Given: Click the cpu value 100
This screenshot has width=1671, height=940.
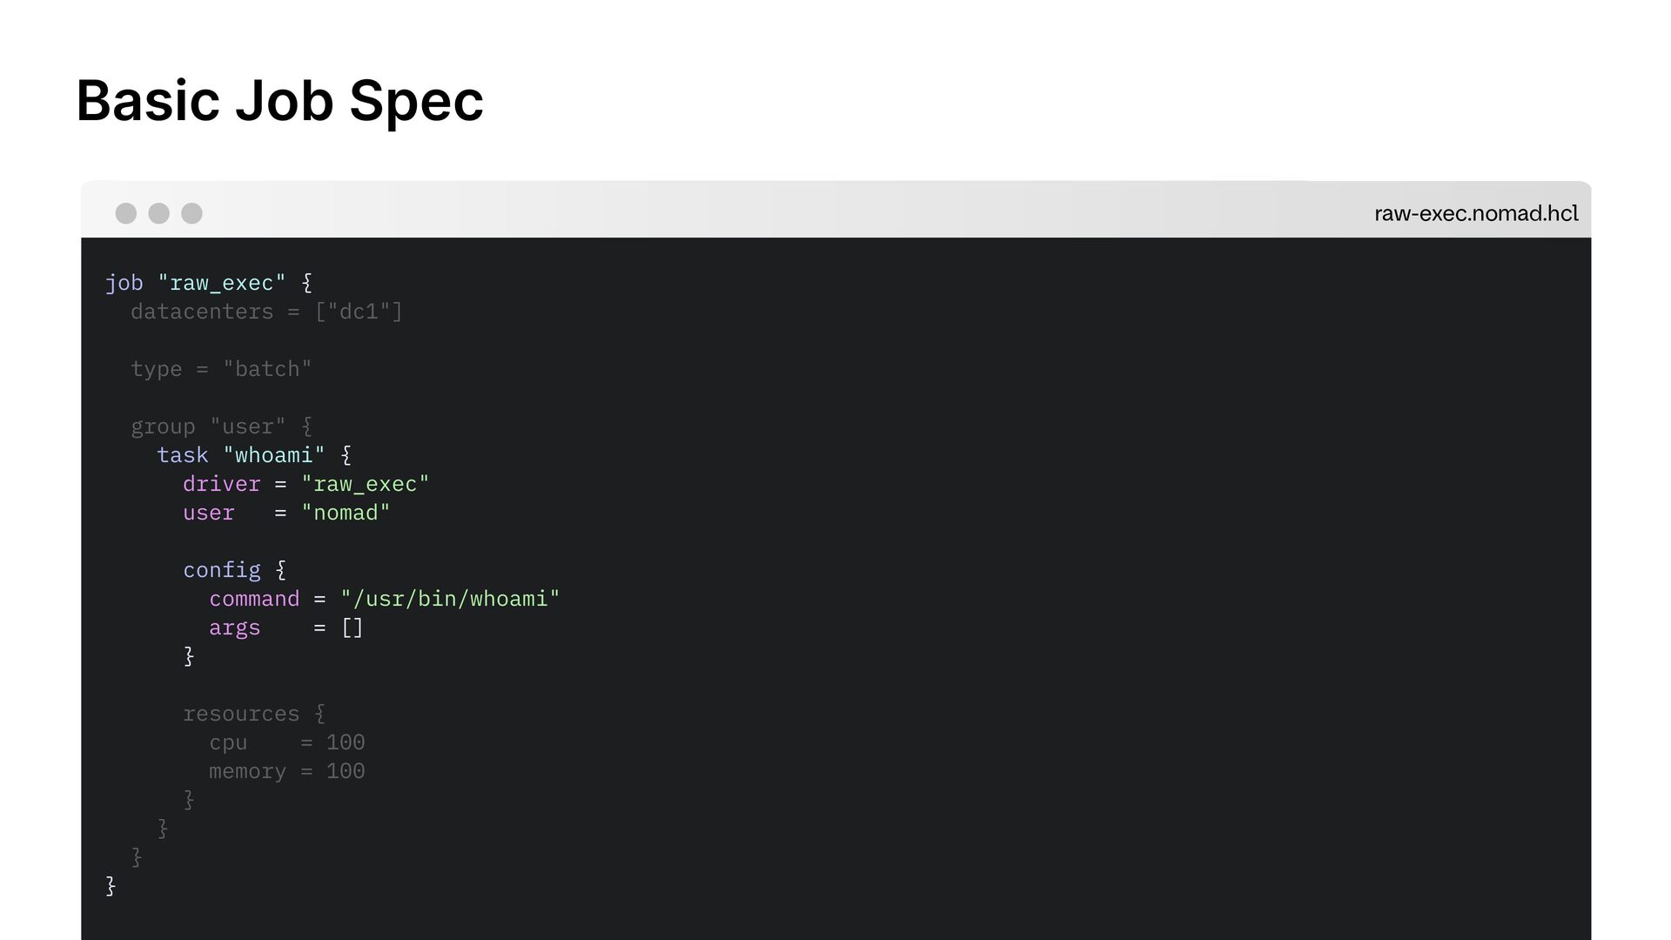Looking at the screenshot, I should coord(346,742).
